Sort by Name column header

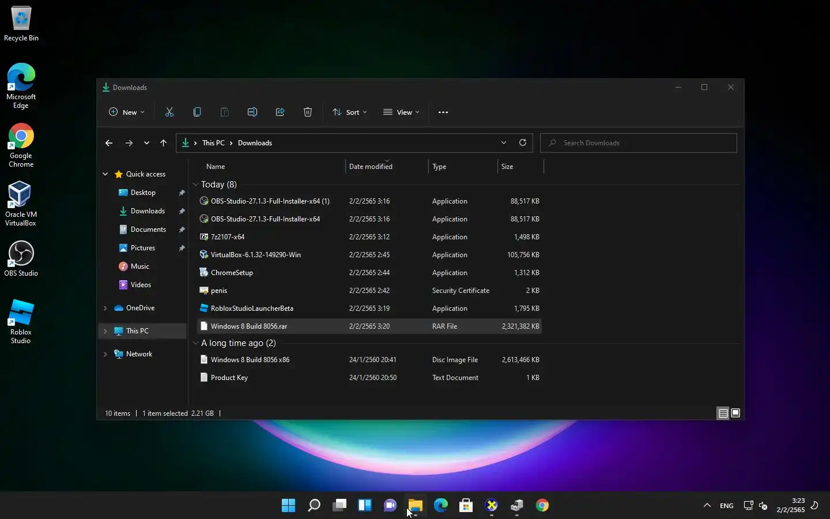pyautogui.click(x=216, y=167)
